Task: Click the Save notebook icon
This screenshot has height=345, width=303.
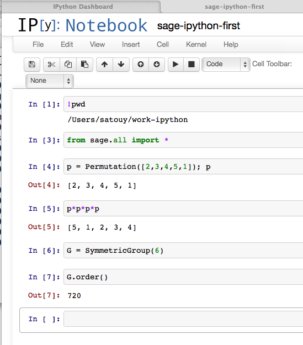Action: click(32, 65)
